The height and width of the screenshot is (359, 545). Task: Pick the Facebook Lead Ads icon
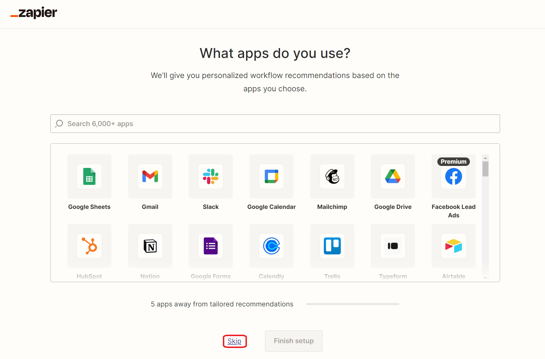(x=454, y=176)
